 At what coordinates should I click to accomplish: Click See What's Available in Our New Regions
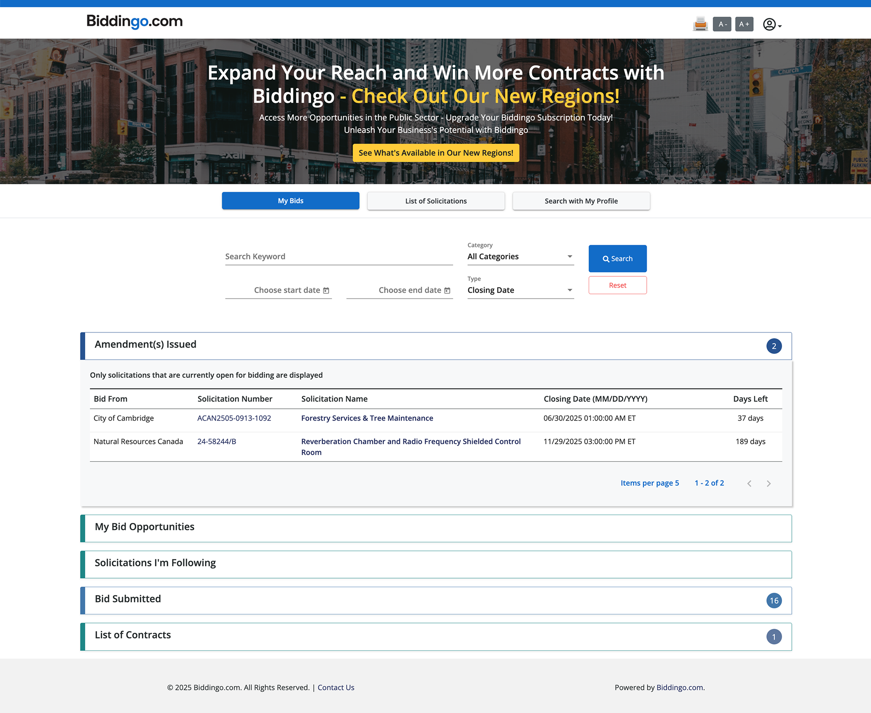coord(436,153)
